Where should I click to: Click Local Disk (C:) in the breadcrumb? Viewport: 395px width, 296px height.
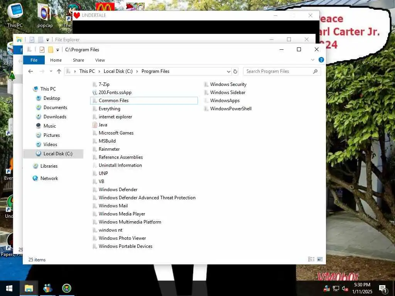[x=118, y=71]
